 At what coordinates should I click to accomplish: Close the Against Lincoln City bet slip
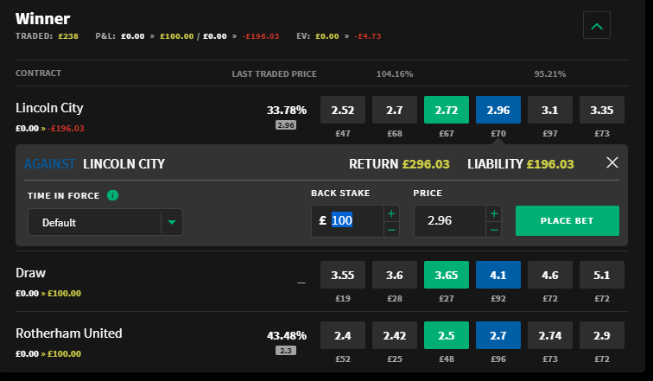pos(612,162)
